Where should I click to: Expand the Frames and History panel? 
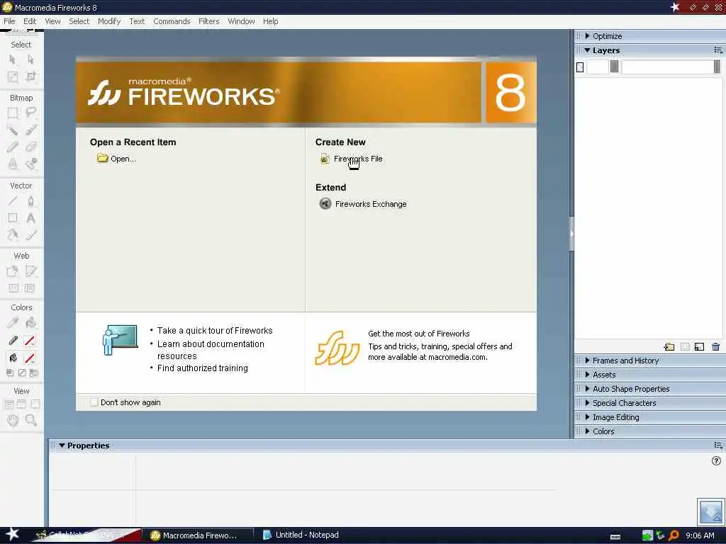[588, 361]
